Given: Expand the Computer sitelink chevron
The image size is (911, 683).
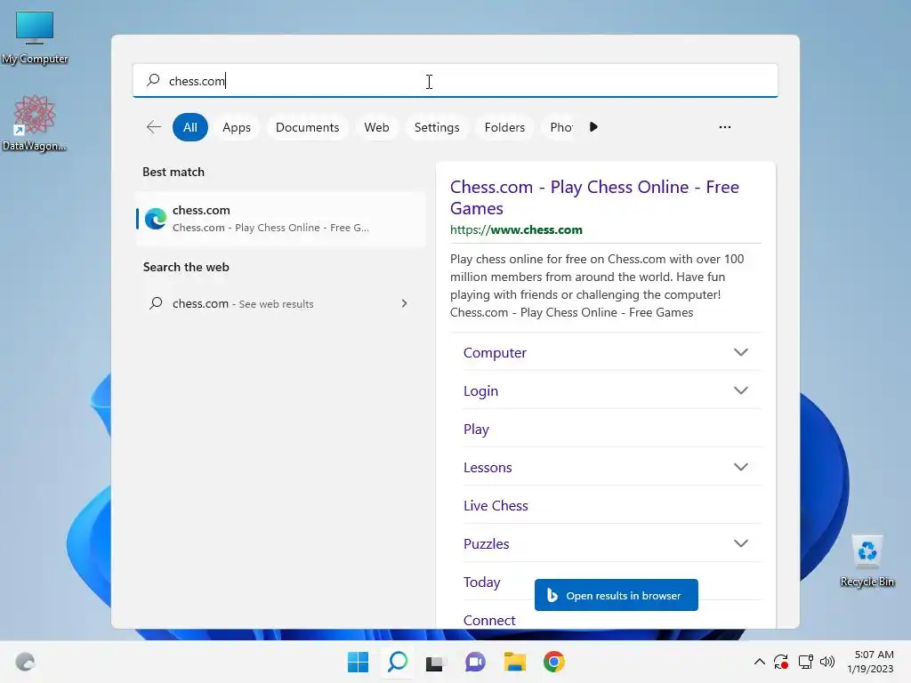Looking at the screenshot, I should [x=741, y=352].
